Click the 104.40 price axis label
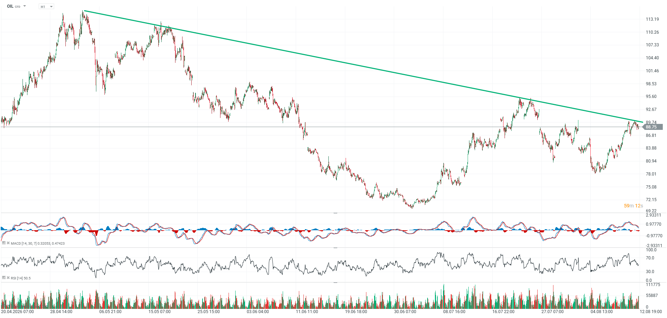The height and width of the screenshot is (318, 667). [x=652, y=58]
